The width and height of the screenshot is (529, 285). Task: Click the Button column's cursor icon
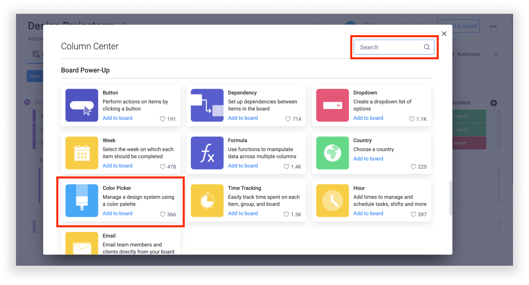(82, 105)
